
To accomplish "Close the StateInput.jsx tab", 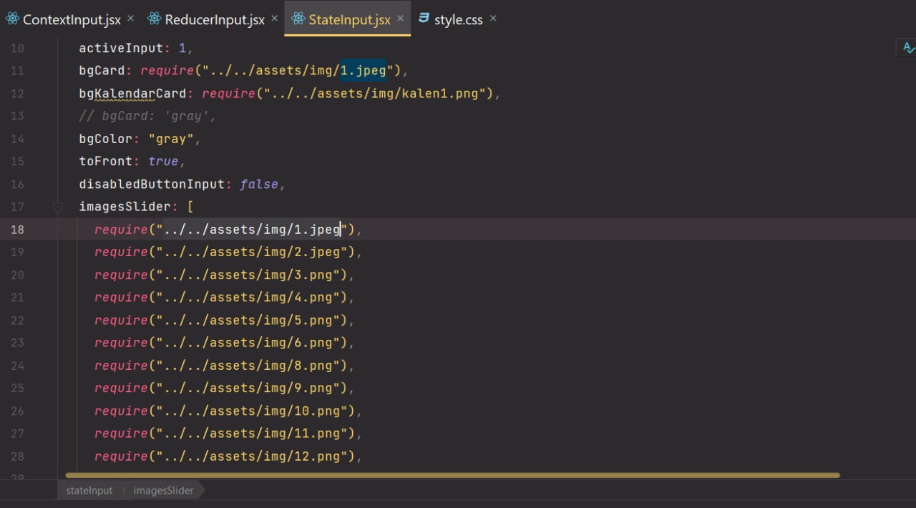I will pos(400,19).
